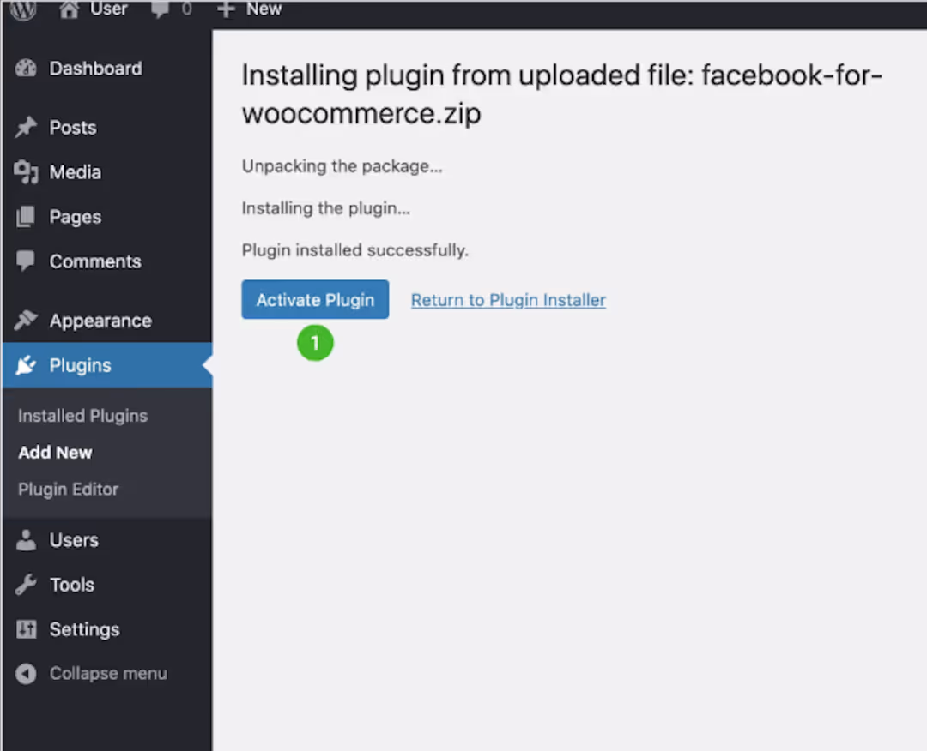927x751 pixels.
Task: Click Return to Plugin Installer link
Action: 508,300
